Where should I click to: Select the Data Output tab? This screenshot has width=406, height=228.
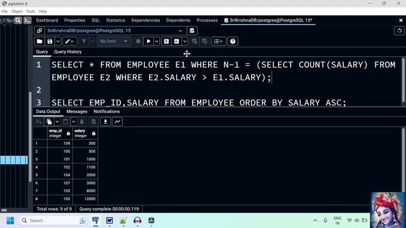tap(48, 111)
